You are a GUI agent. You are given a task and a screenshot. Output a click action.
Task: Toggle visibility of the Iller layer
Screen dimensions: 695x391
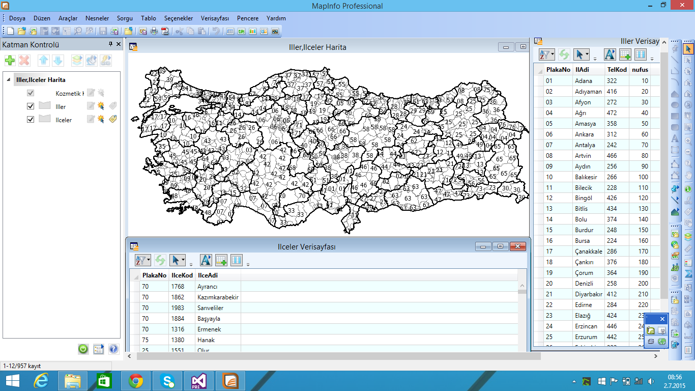tap(31, 106)
